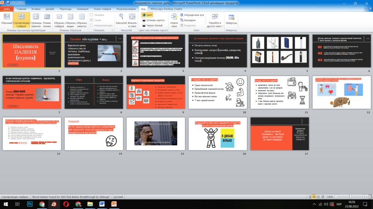
Task: Select slide 12 thumbnail with organ pictures
Action: (342, 92)
